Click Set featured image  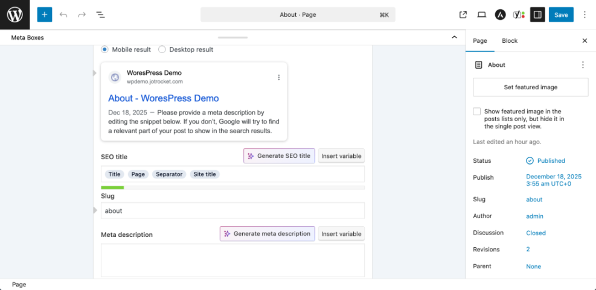point(531,87)
